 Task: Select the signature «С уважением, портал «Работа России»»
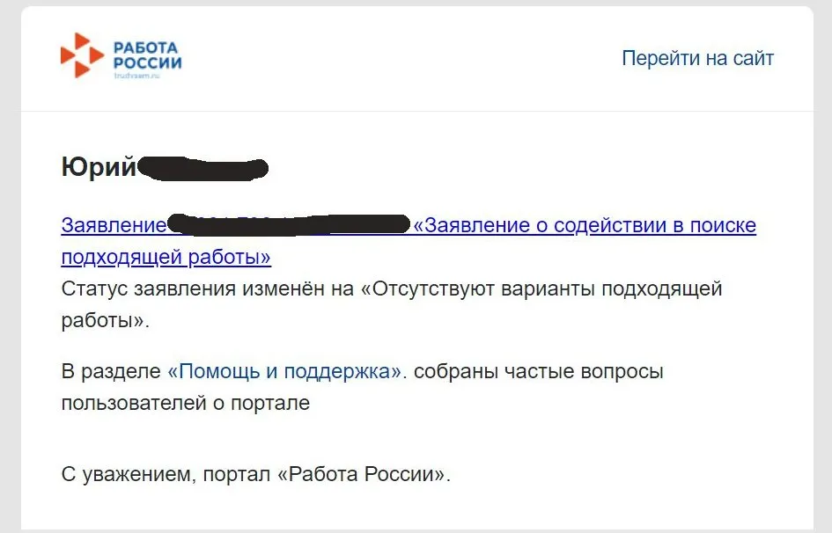click(255, 473)
